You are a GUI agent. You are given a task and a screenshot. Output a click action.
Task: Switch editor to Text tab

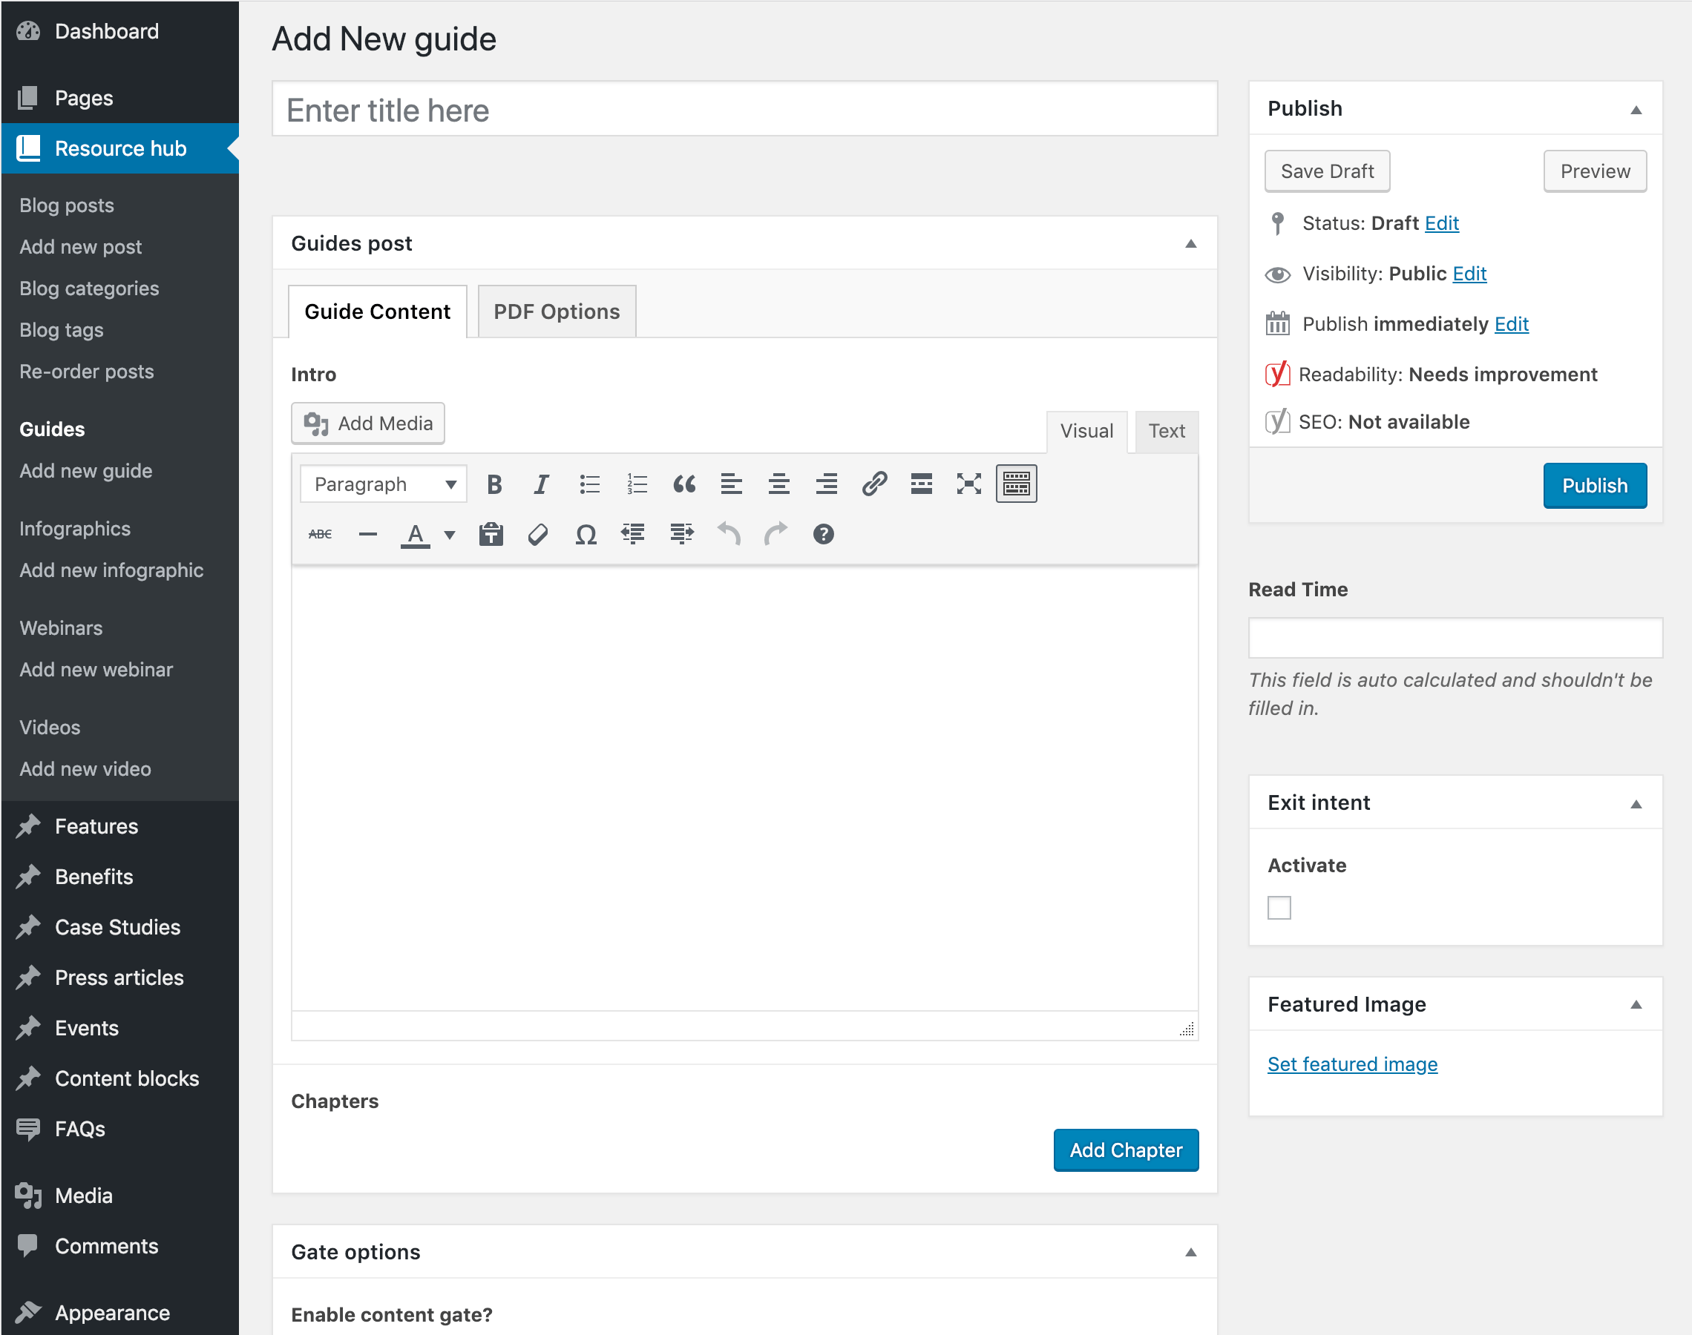pyautogui.click(x=1167, y=431)
